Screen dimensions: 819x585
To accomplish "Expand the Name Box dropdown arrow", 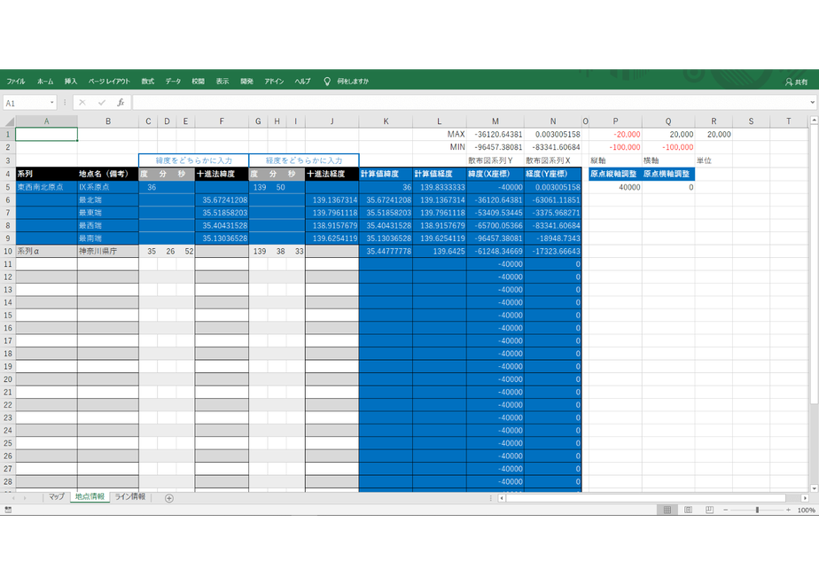I will [51, 103].
